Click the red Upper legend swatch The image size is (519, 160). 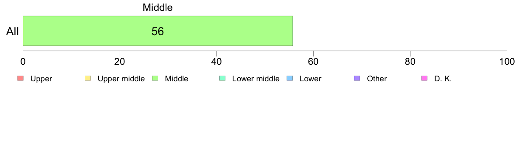click(21, 78)
